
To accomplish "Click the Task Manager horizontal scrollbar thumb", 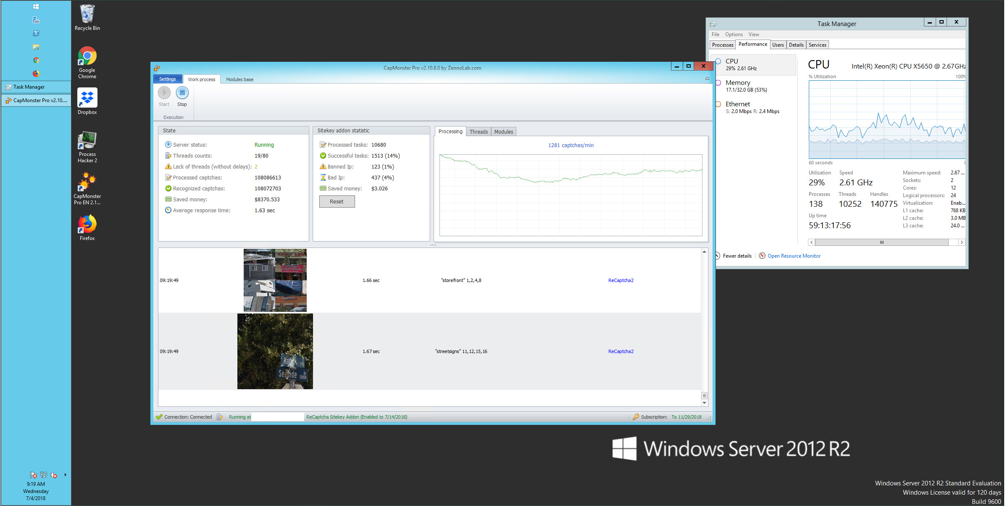I will [882, 242].
